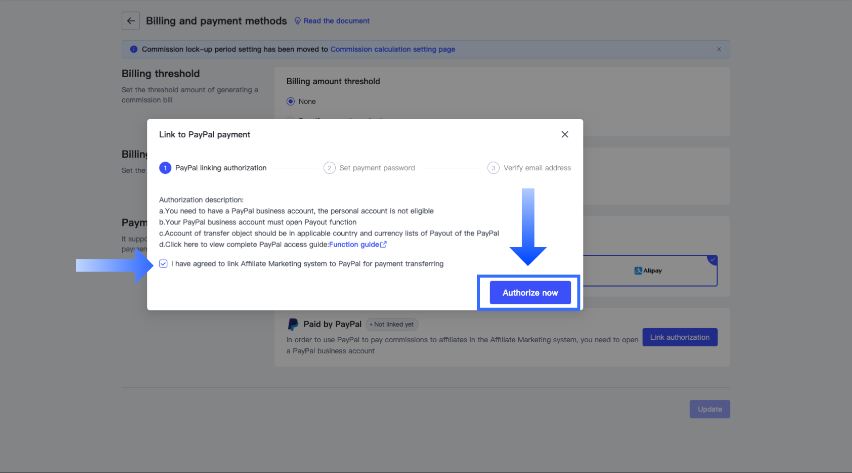
Task: Select the None billing threshold radio
Action: [x=291, y=101]
